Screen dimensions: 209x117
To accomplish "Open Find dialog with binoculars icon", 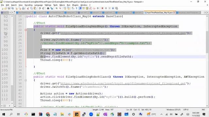I will tap(48, 8).
